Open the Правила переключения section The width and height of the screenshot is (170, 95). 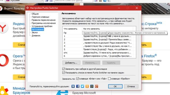coord(44,20)
